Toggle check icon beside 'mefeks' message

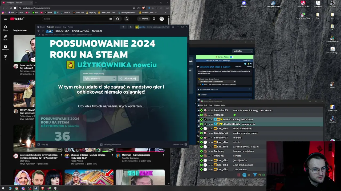[201, 138]
